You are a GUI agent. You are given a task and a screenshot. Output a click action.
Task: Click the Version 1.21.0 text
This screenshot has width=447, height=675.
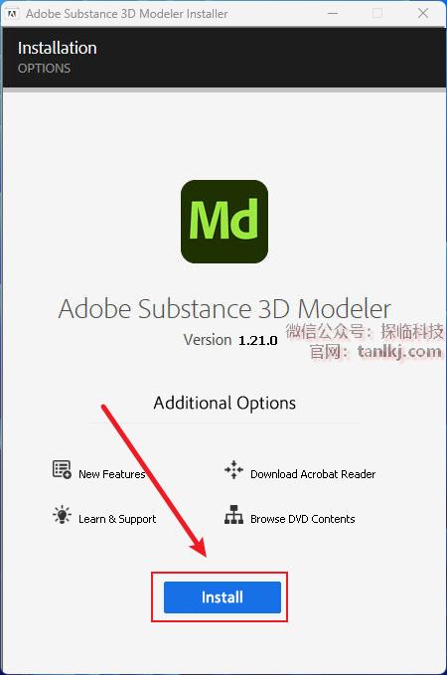(x=230, y=340)
